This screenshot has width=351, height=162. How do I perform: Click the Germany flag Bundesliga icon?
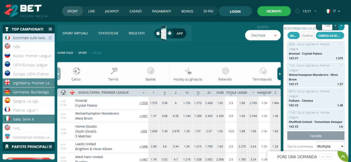click(x=8, y=92)
